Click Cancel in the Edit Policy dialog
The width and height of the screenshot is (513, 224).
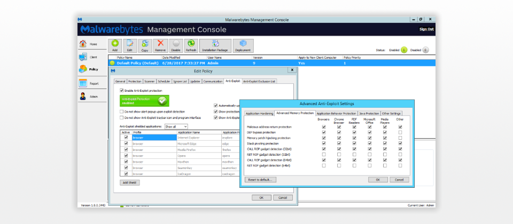283,197
